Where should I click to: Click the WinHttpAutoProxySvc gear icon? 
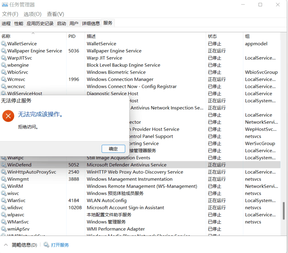4,172
